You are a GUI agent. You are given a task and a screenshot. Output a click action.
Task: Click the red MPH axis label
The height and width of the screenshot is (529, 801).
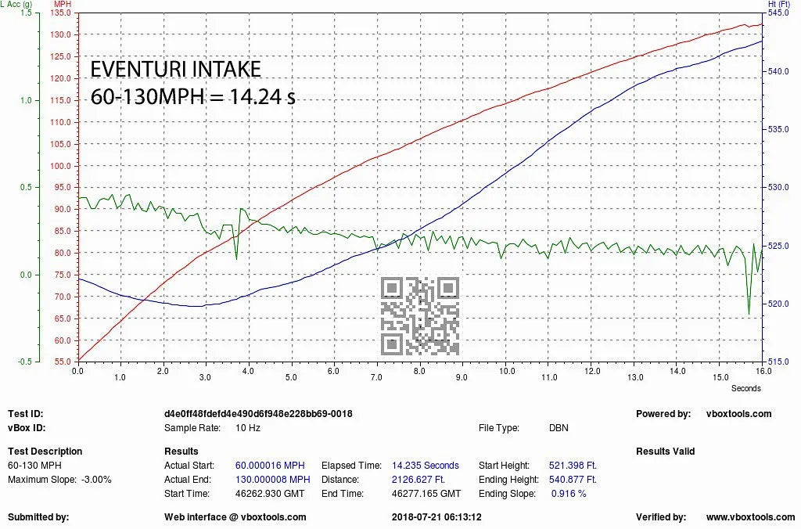pos(63,5)
